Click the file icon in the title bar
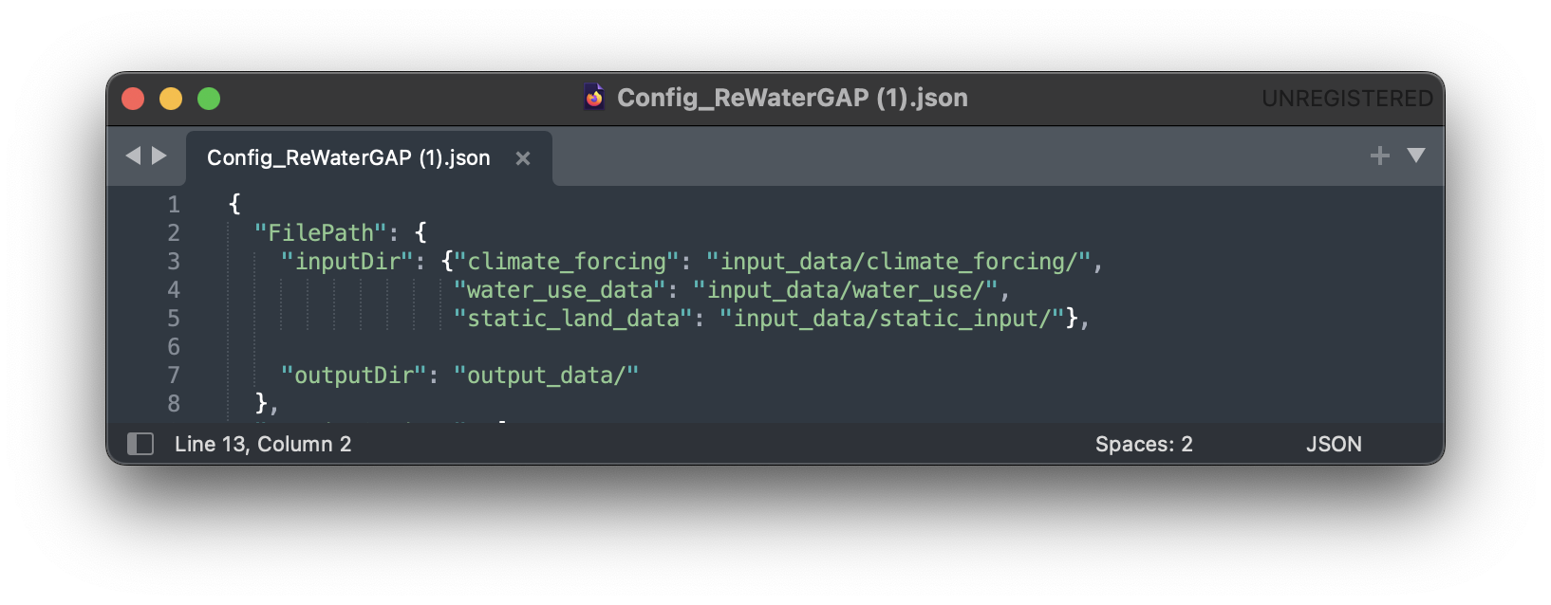The width and height of the screenshot is (1551, 605). coord(594,98)
